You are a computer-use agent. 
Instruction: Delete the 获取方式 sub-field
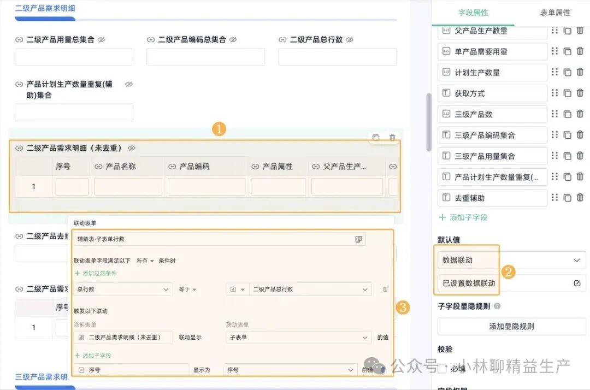580,93
